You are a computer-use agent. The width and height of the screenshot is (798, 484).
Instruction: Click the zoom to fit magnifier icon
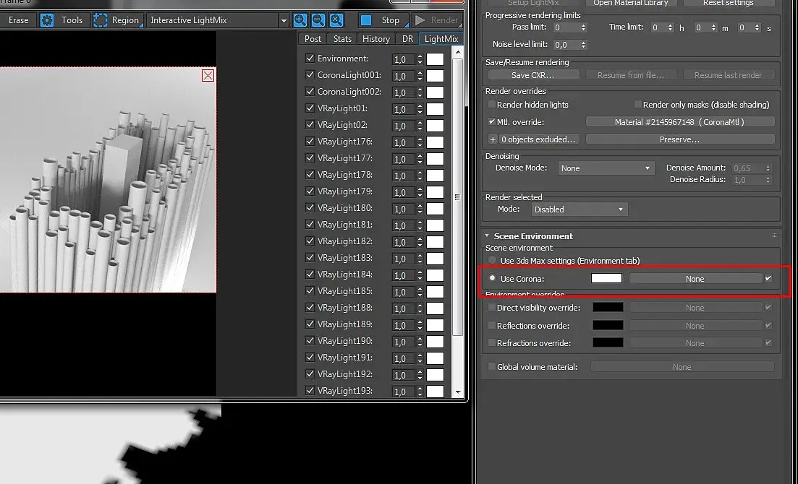pyautogui.click(x=336, y=20)
